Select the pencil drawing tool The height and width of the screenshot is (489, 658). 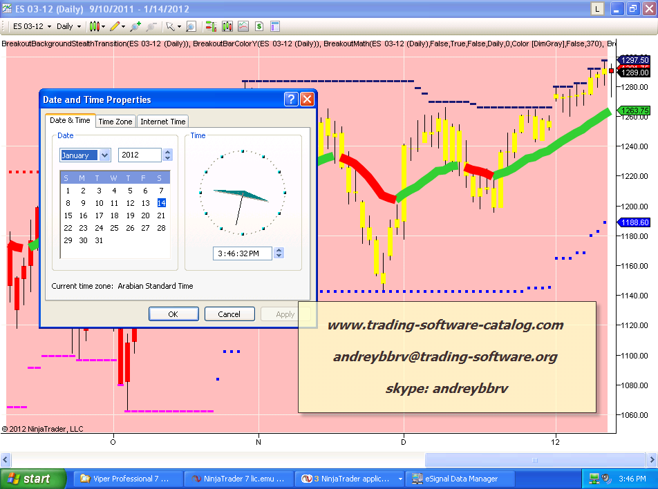[115, 26]
